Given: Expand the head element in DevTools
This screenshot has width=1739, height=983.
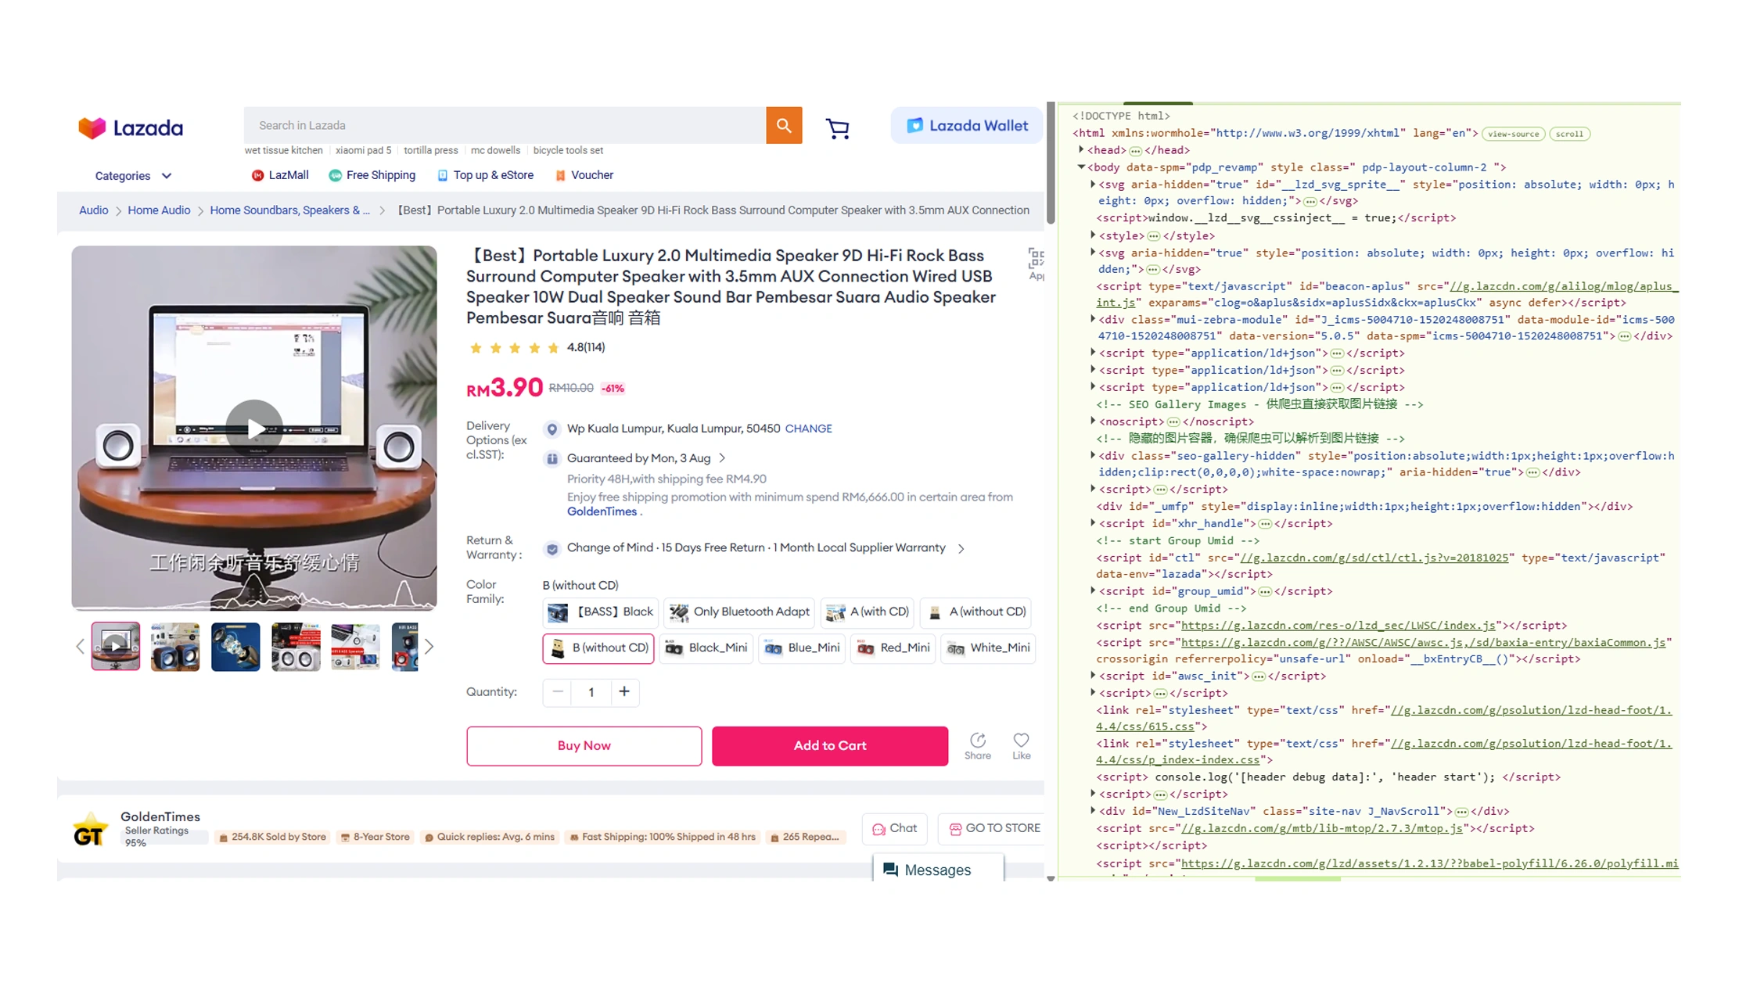Looking at the screenshot, I should point(1081,149).
